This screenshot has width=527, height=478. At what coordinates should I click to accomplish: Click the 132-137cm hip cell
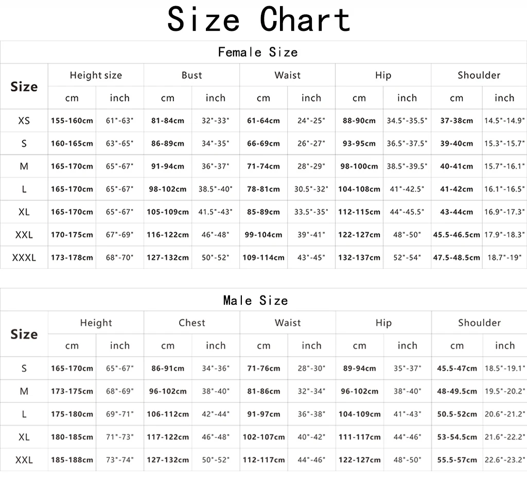pos(359,258)
